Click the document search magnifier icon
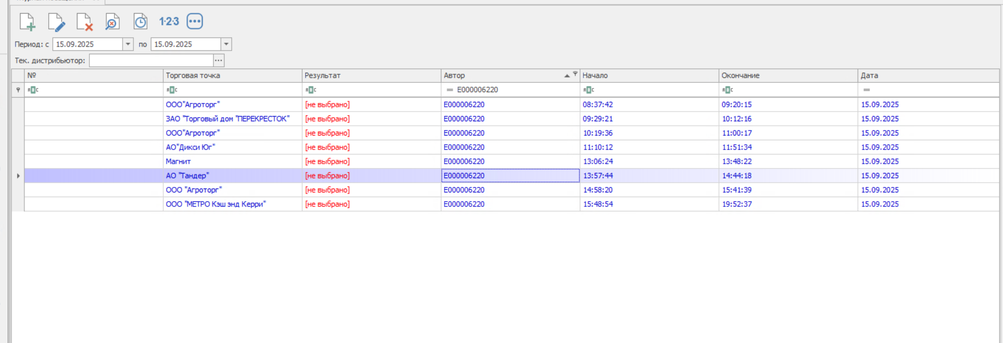 (x=112, y=22)
